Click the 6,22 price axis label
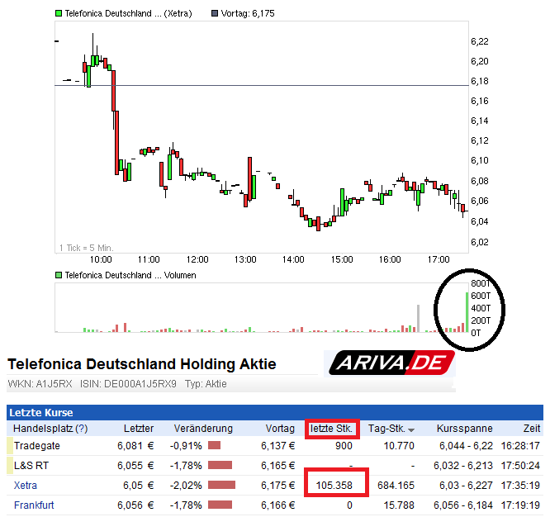Screen dimensions: 550x517 point(480,41)
